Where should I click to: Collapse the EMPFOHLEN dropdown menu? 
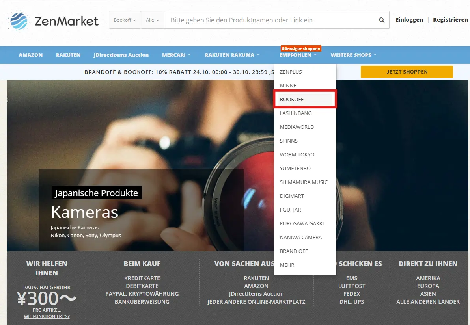coord(298,55)
